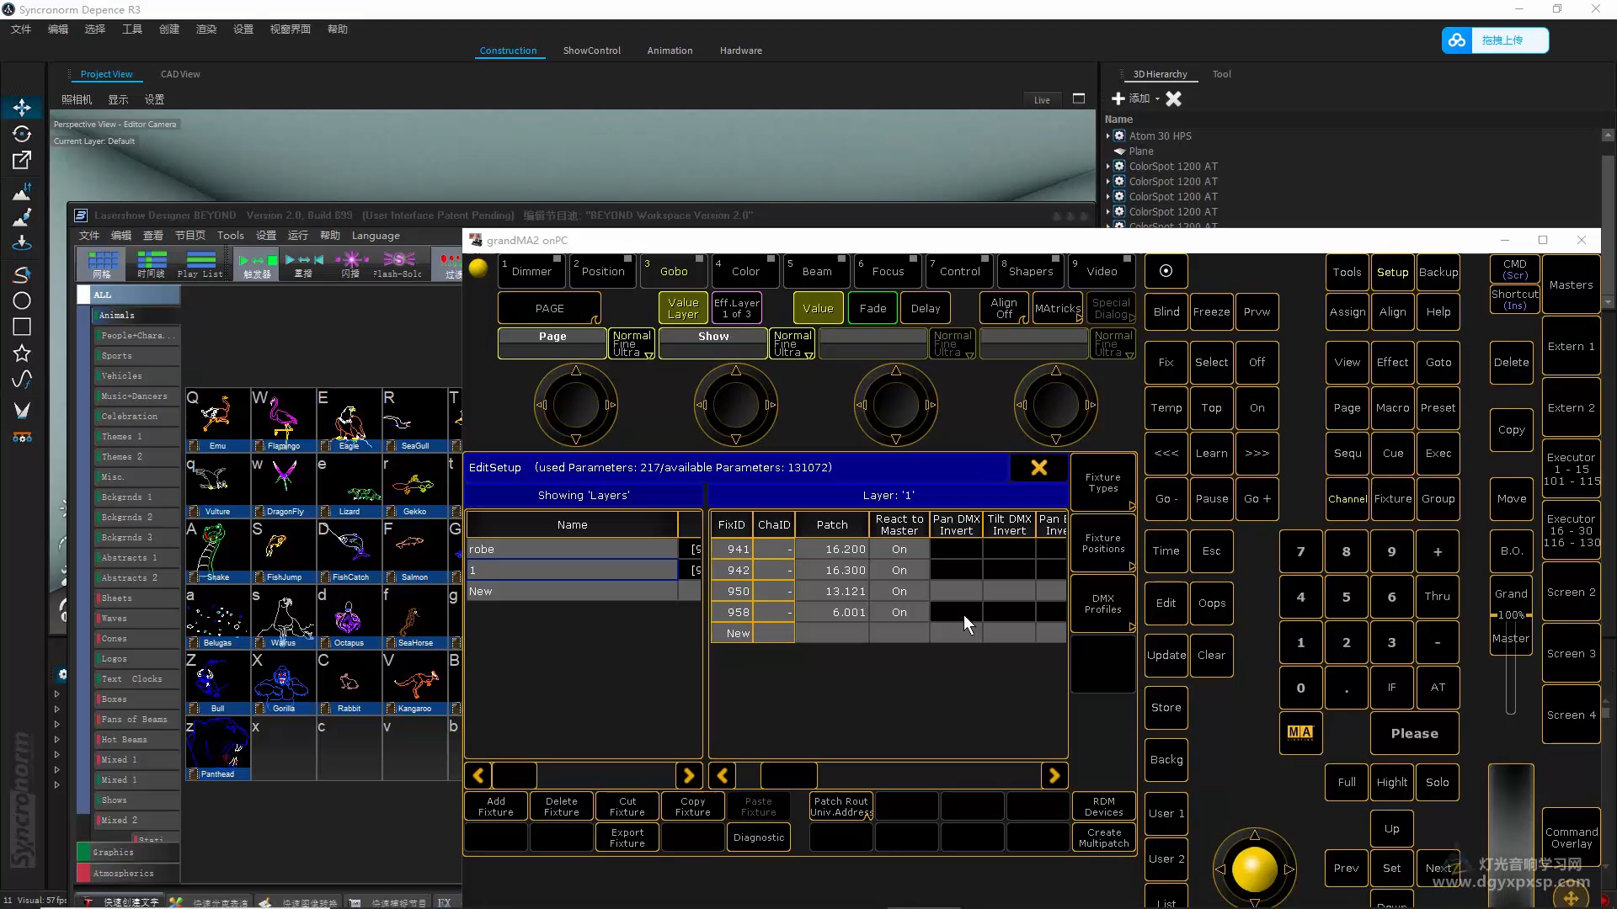The height and width of the screenshot is (909, 1617).
Task: Close the EditSetup dialog with yellow X
Action: coord(1039,467)
